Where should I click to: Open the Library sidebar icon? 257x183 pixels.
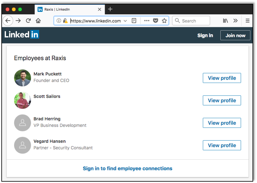point(225,21)
